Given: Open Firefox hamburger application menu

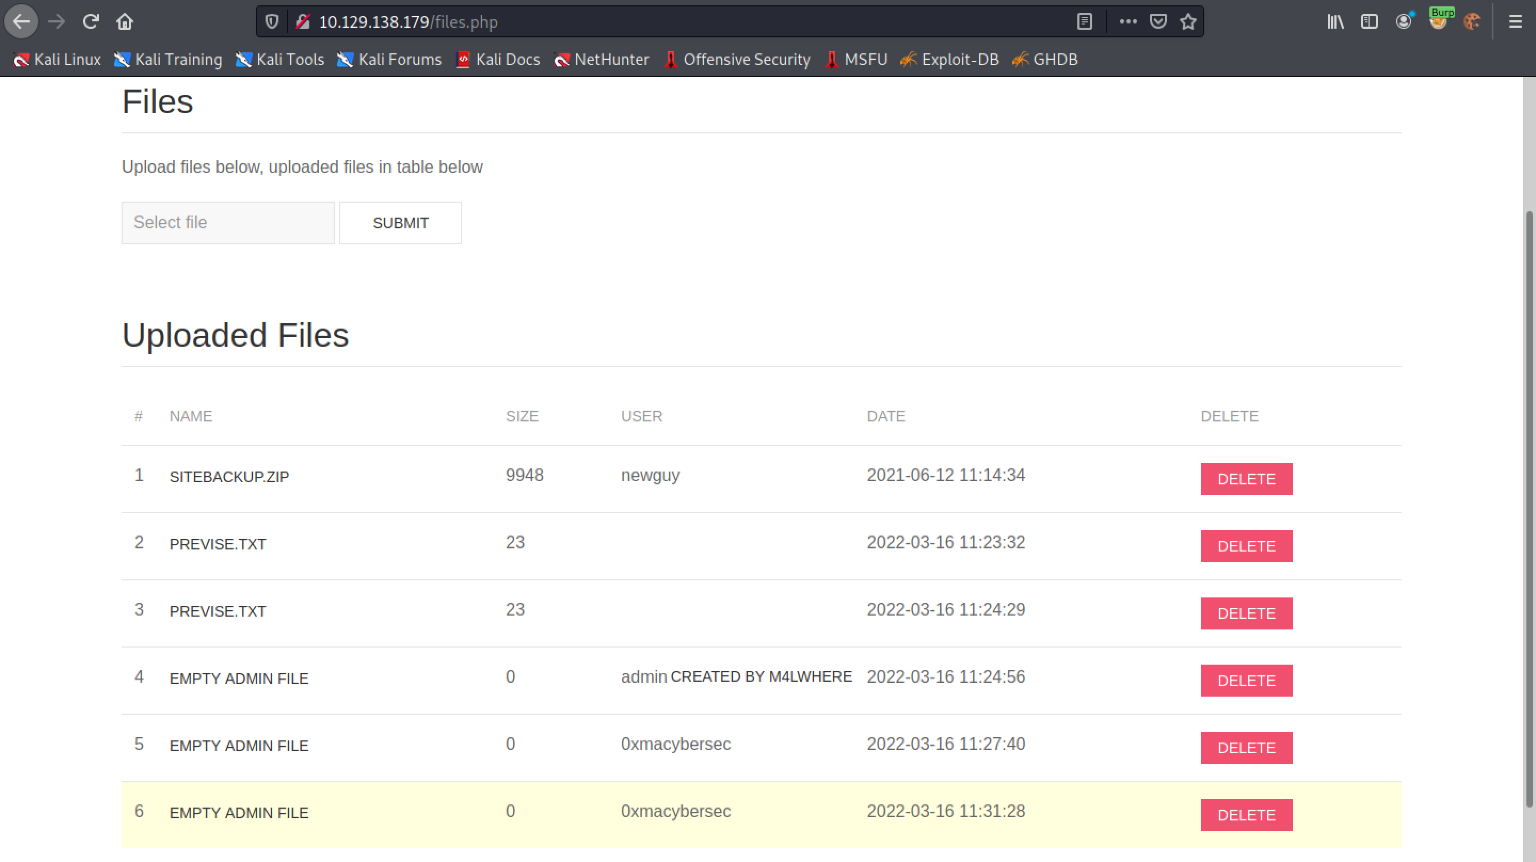Looking at the screenshot, I should [x=1515, y=22].
